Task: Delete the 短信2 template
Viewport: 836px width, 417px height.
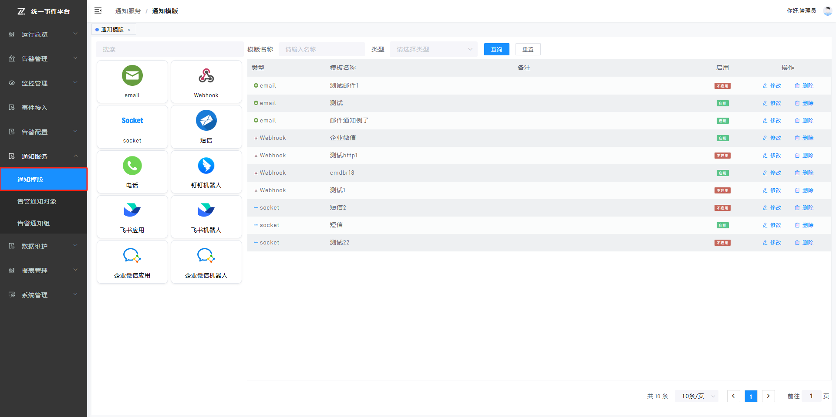Action: tap(804, 208)
